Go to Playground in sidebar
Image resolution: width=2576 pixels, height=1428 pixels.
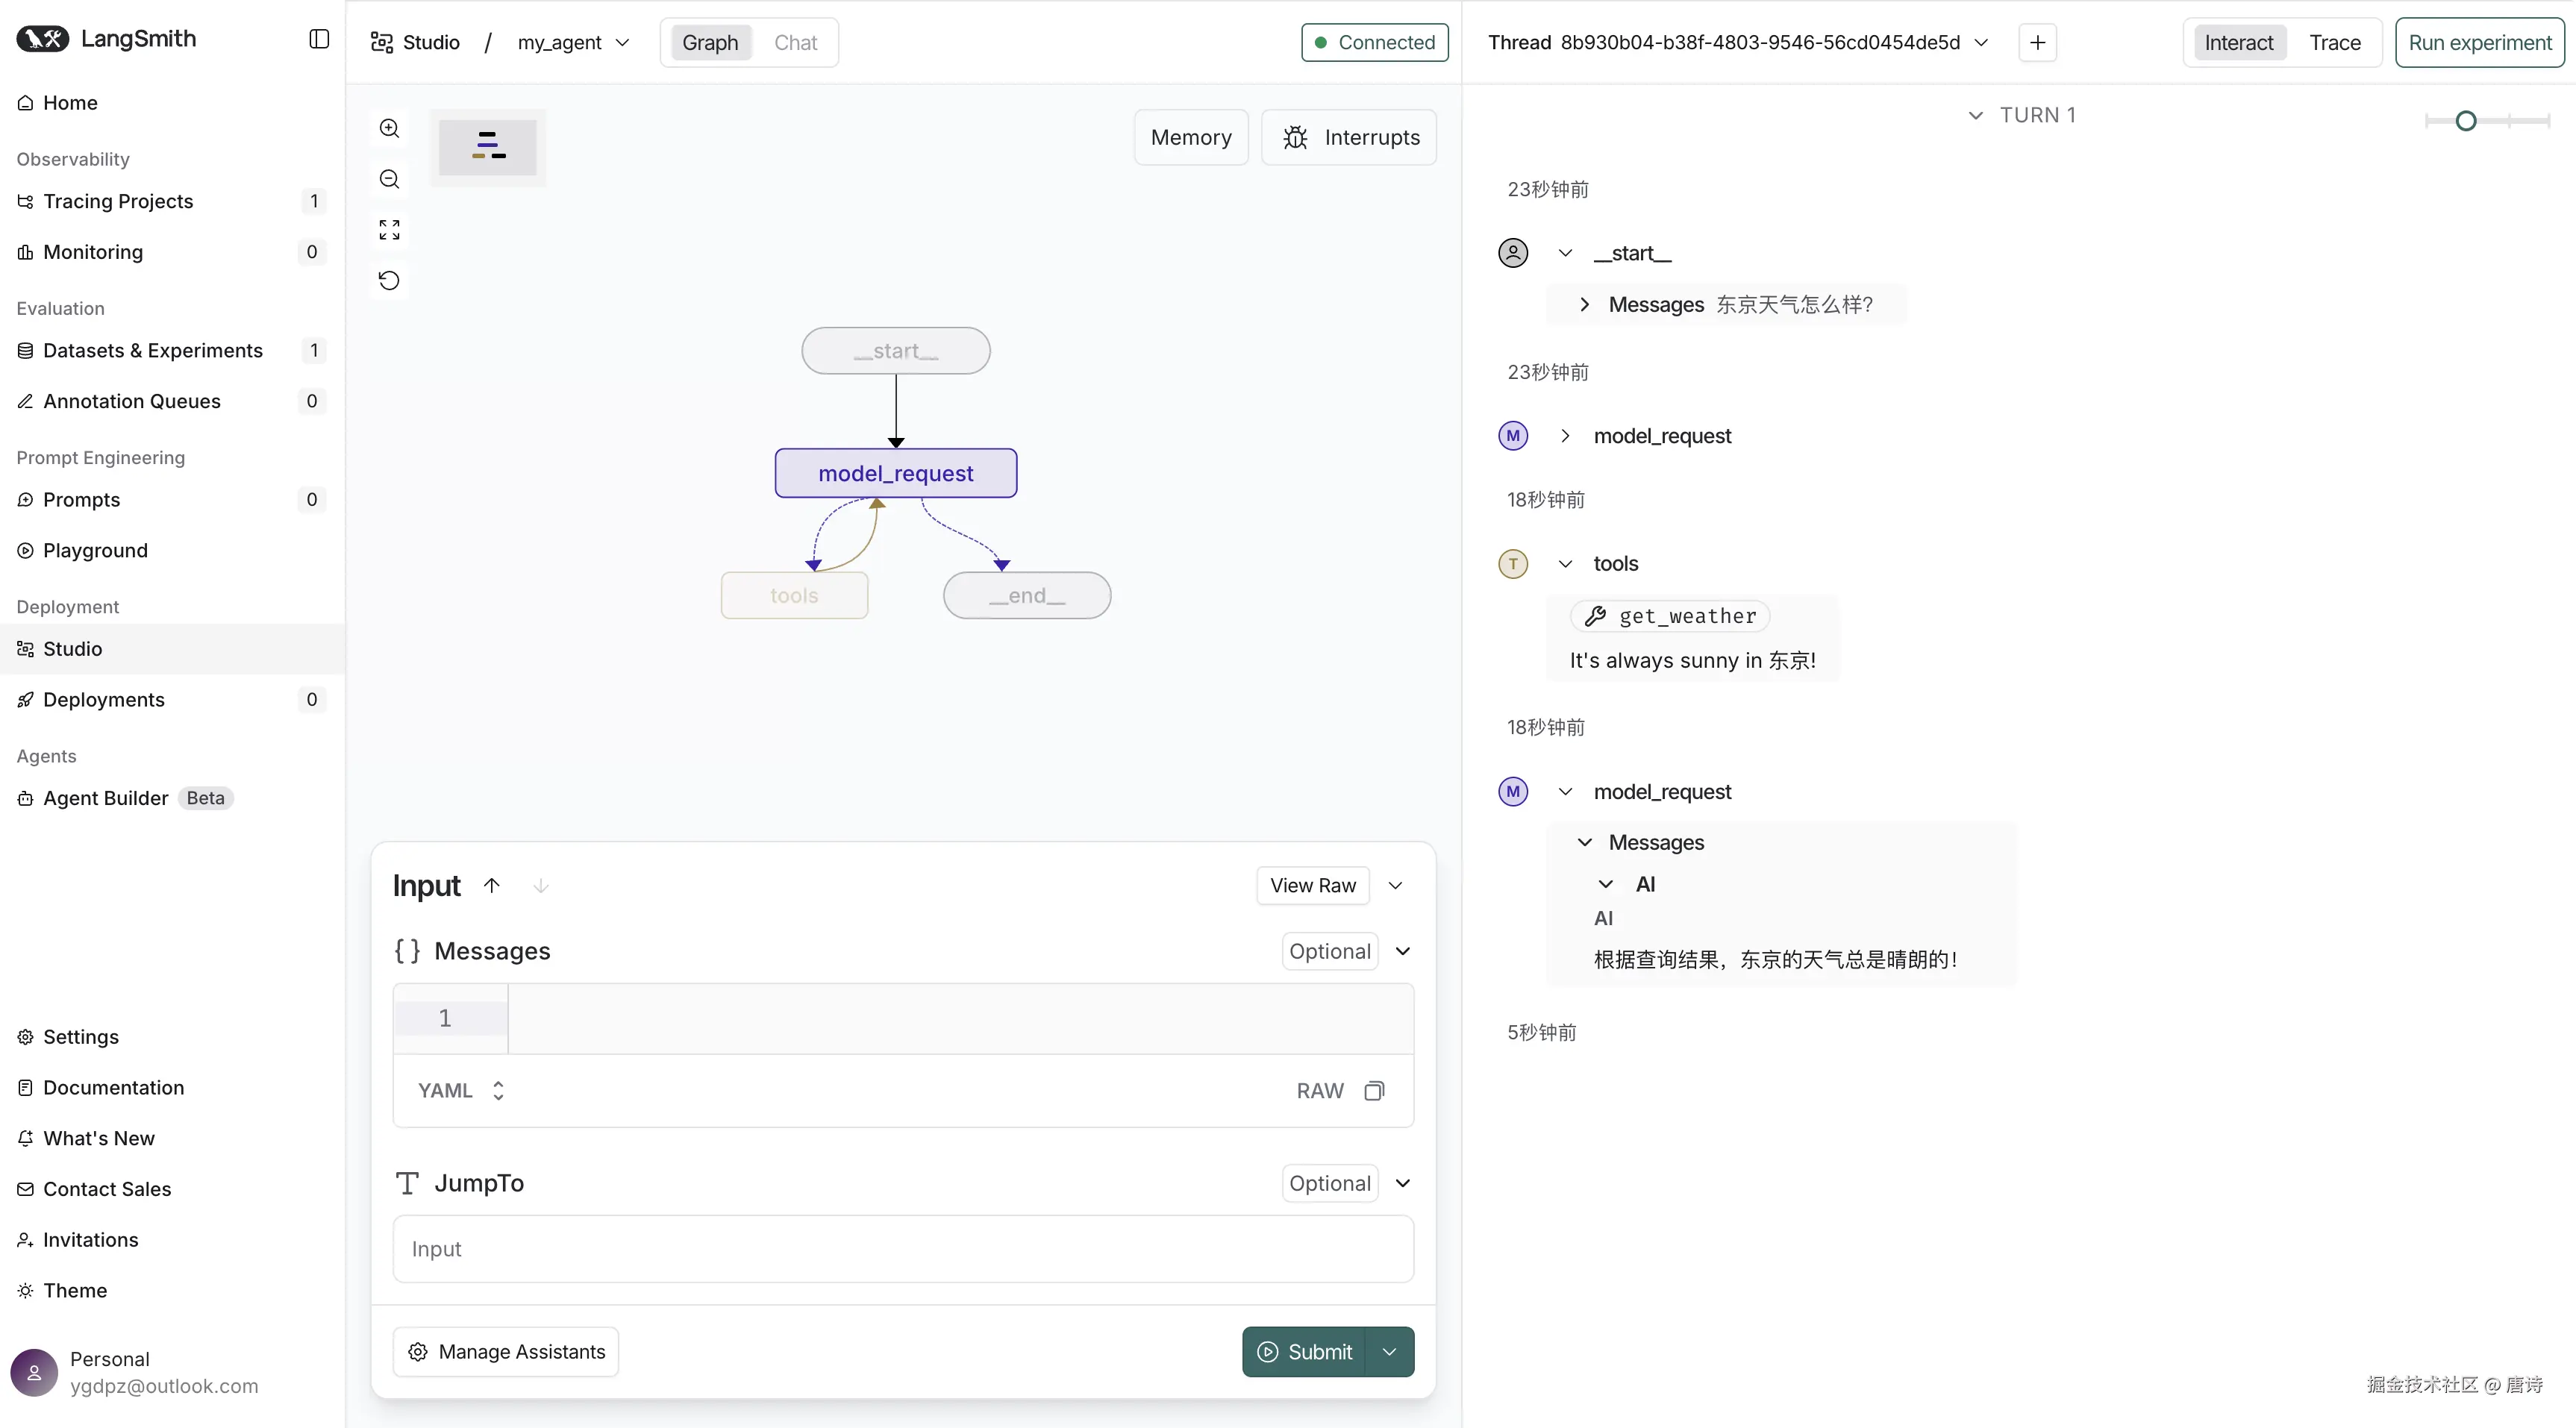pos(95,550)
